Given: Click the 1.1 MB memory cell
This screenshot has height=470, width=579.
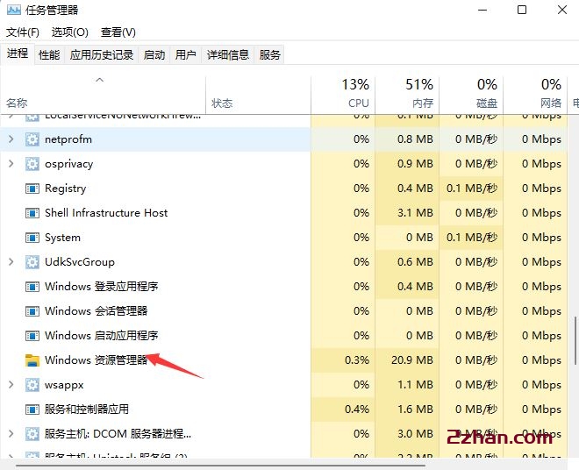Looking at the screenshot, I should click(407, 385).
